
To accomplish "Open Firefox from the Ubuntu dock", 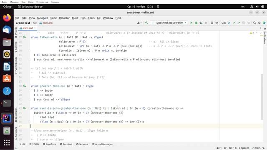I will tap(7, 17).
